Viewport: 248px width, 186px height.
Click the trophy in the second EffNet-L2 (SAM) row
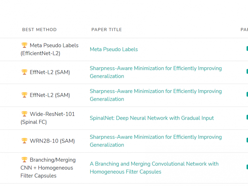(x=24, y=95)
